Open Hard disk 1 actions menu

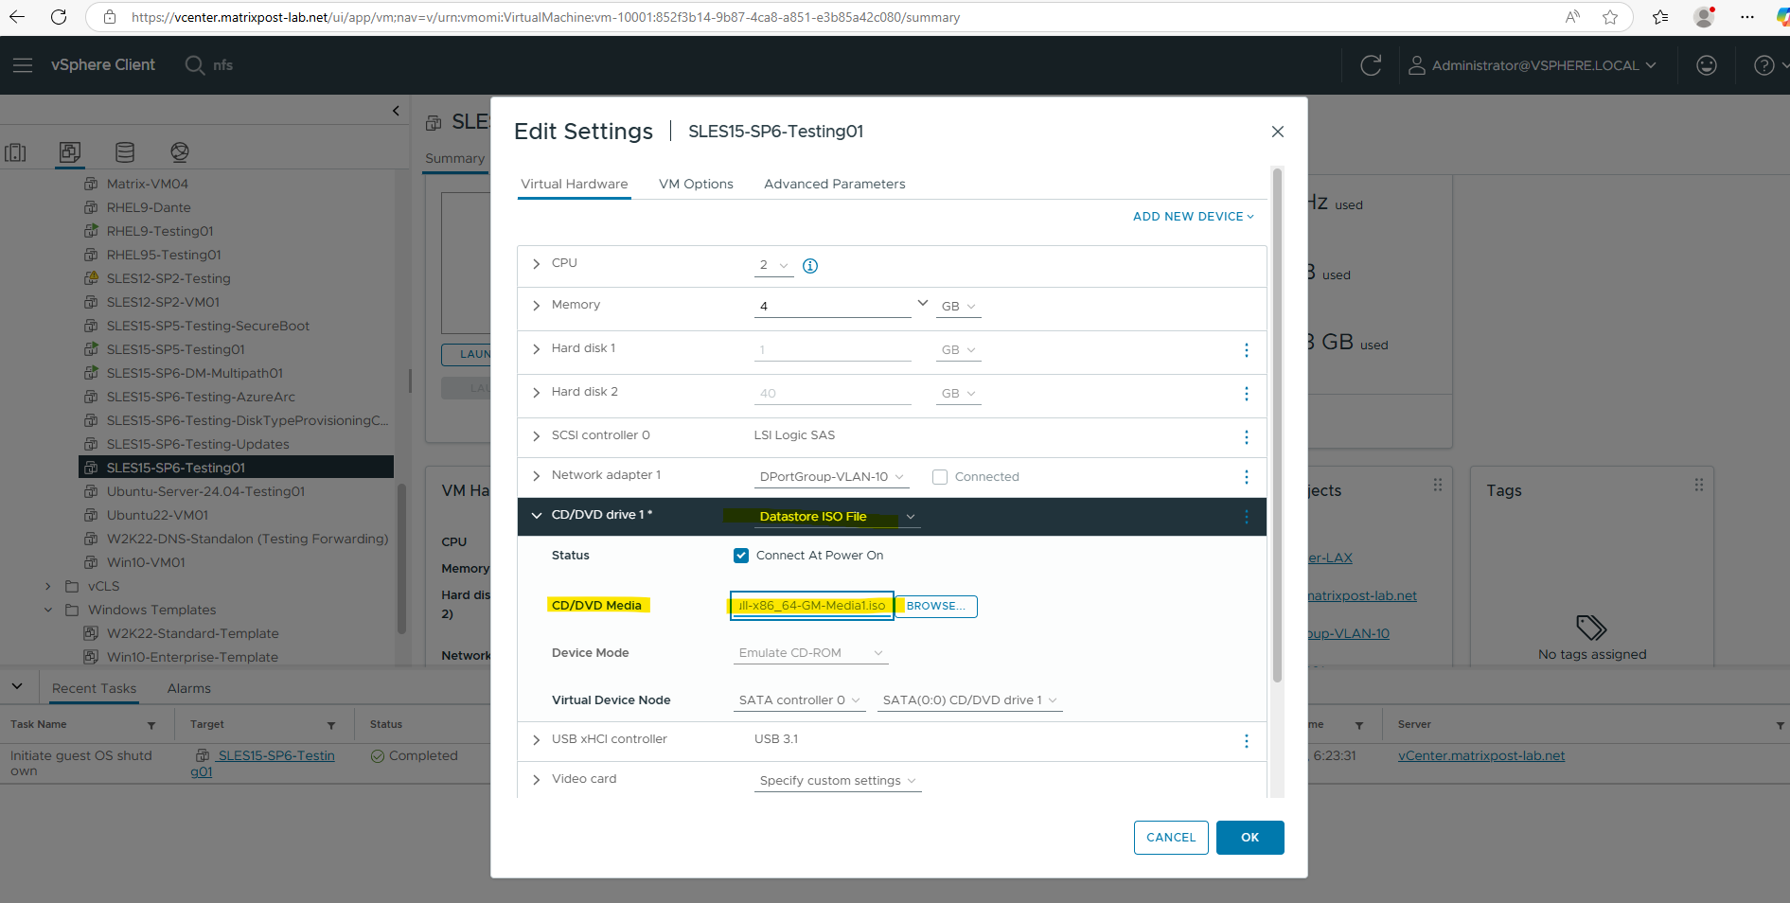(x=1246, y=350)
